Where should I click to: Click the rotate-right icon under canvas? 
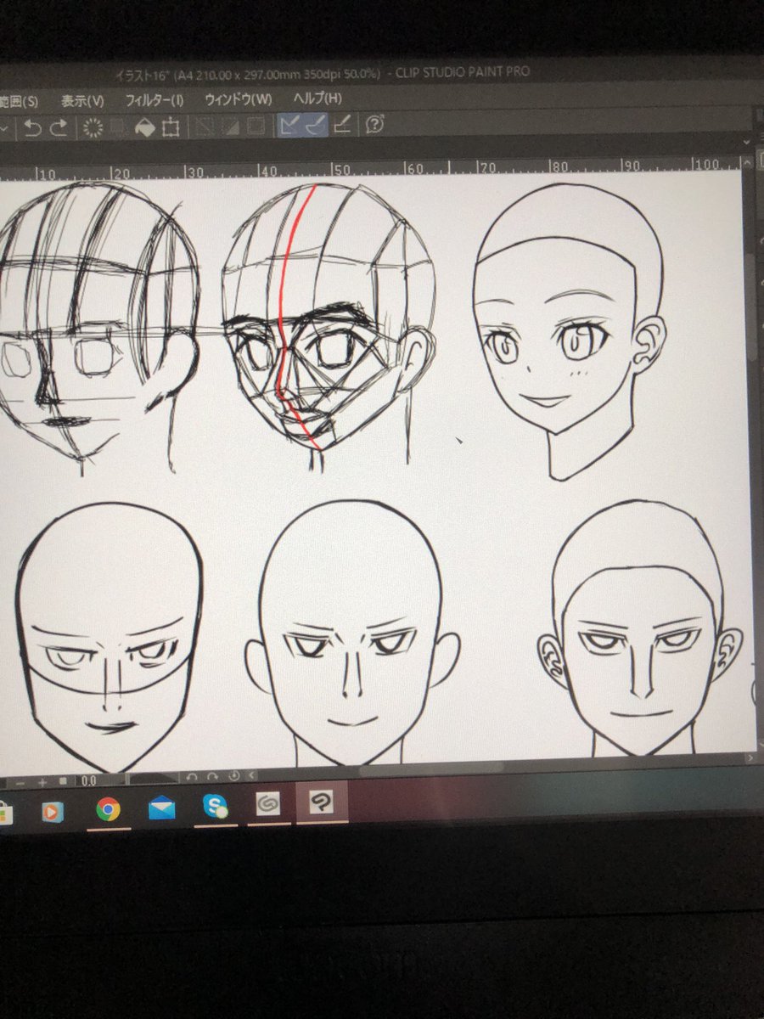coord(212,776)
